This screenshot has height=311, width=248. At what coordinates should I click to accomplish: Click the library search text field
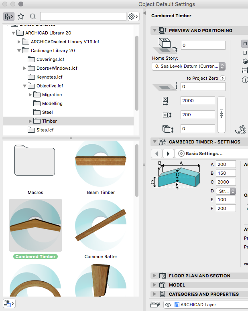(x=83, y=16)
